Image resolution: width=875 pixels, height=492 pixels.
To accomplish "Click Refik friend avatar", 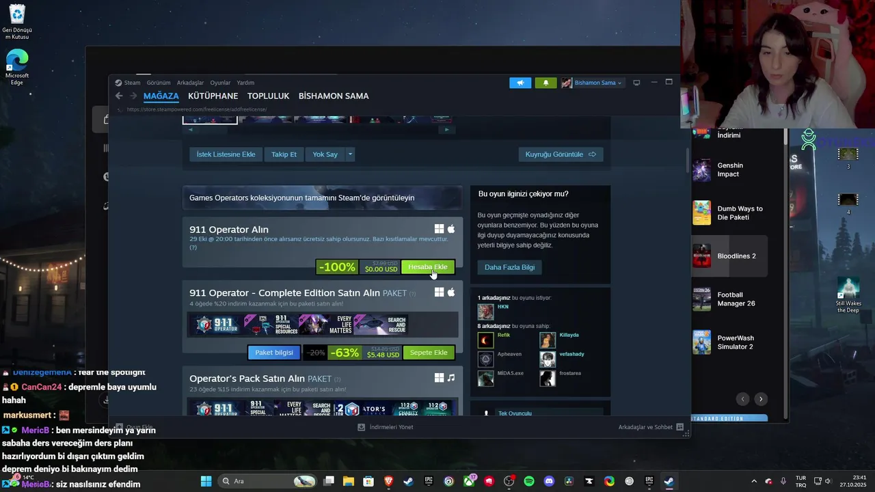I will coord(486,340).
